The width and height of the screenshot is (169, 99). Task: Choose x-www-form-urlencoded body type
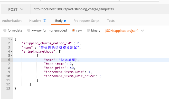(x=29, y=30)
